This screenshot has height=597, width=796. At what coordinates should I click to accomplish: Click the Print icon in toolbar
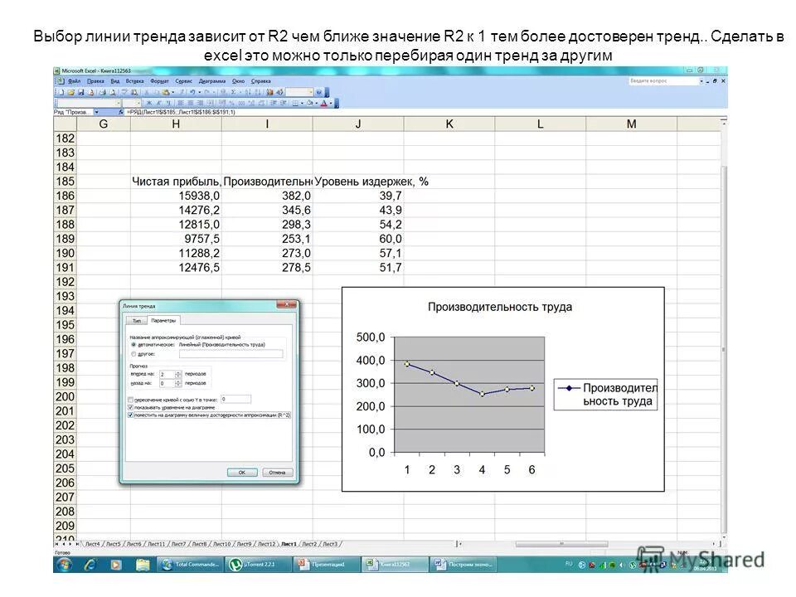[x=103, y=92]
